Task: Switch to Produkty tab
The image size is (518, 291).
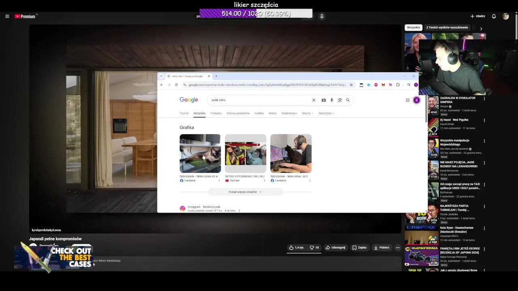Action: click(216, 113)
